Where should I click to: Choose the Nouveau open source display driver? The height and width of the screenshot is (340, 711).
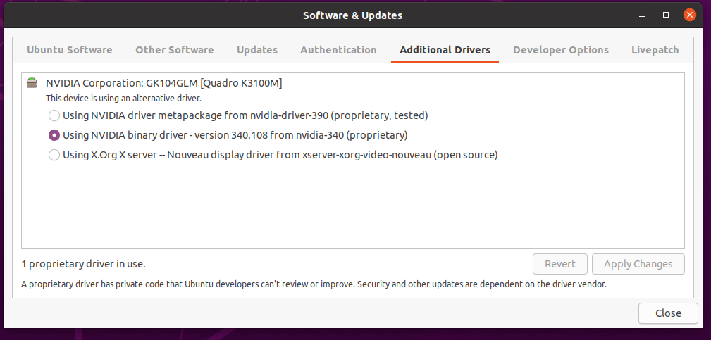54,156
